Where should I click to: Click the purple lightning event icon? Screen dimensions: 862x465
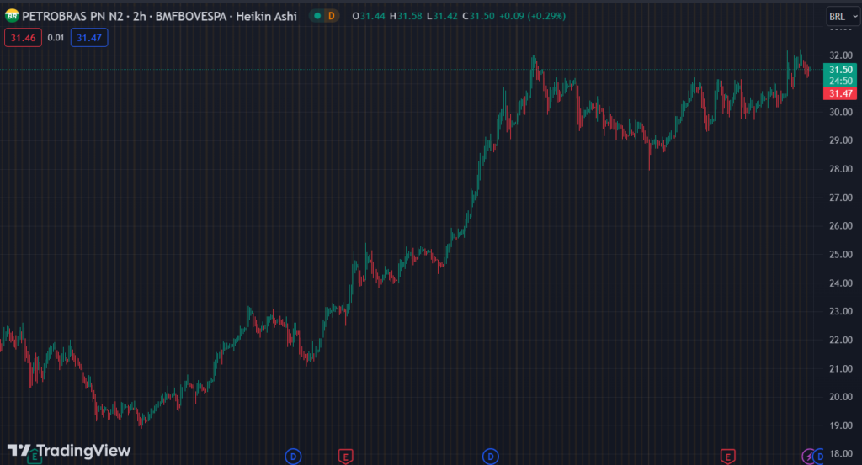coord(808,457)
